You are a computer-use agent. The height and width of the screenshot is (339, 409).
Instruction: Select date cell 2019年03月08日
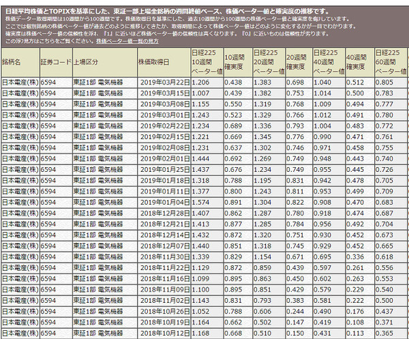click(164, 104)
